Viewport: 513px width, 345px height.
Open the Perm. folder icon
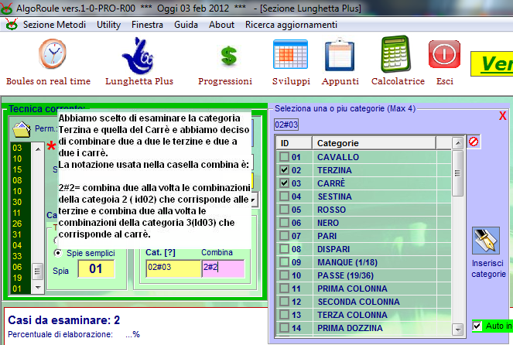22,129
